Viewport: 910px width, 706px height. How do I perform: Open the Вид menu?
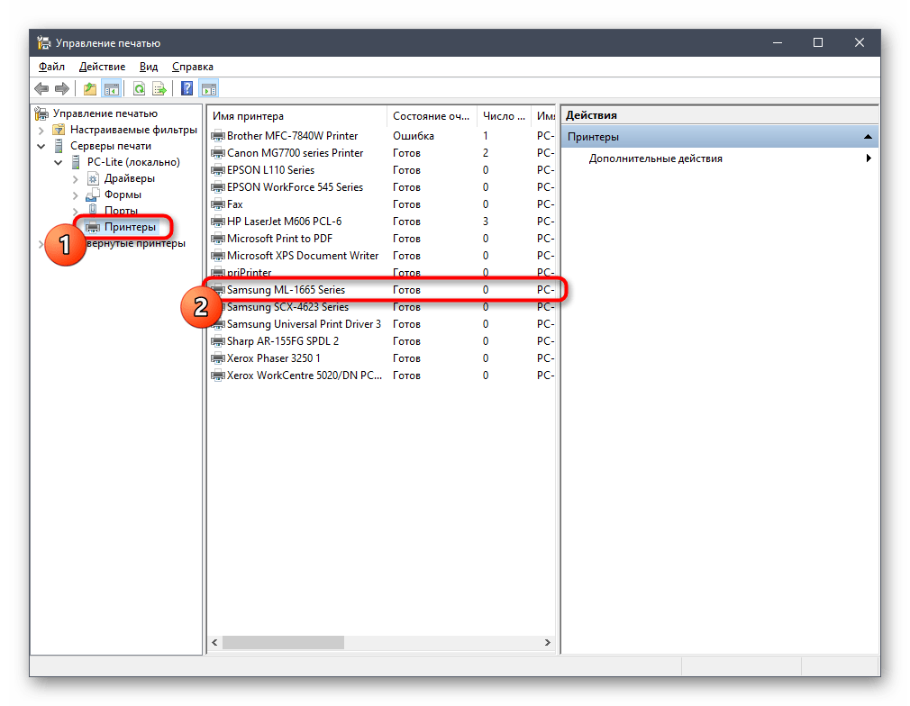149,67
